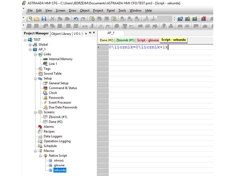Click the New project toolbar icon
The image size is (235, 176).
point(30,19)
